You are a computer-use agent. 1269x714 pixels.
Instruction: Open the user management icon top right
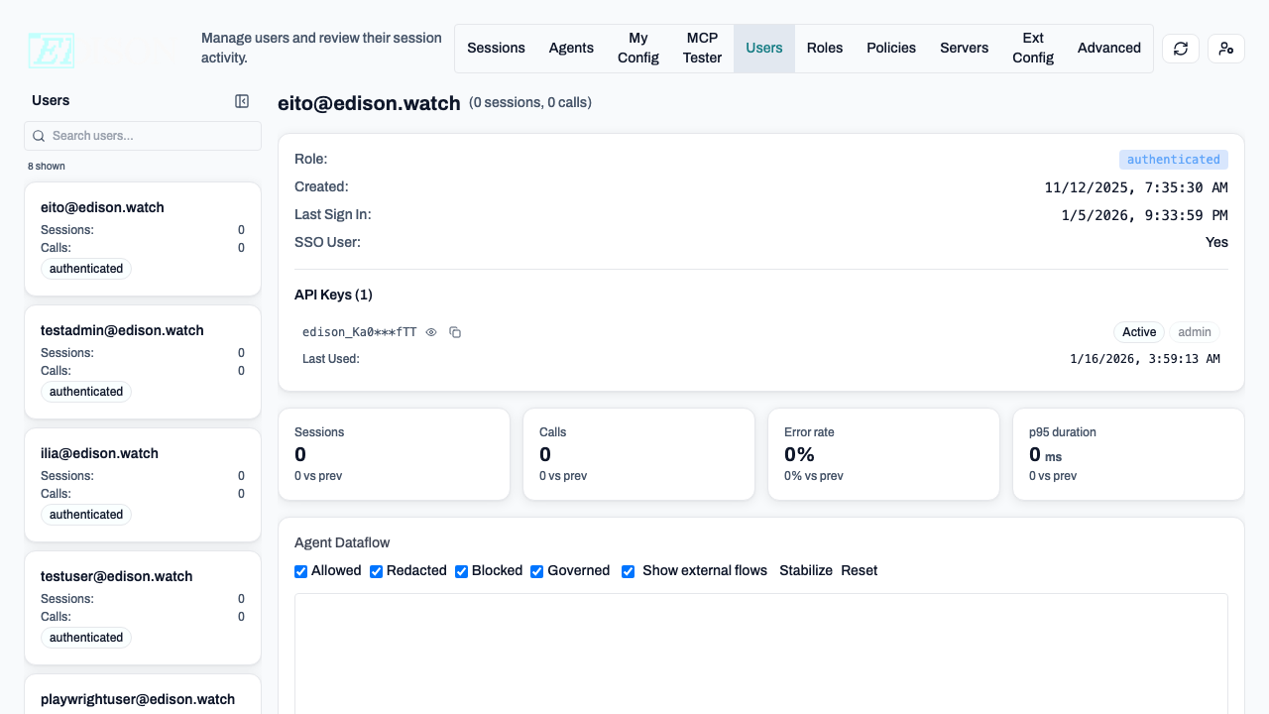point(1226,48)
